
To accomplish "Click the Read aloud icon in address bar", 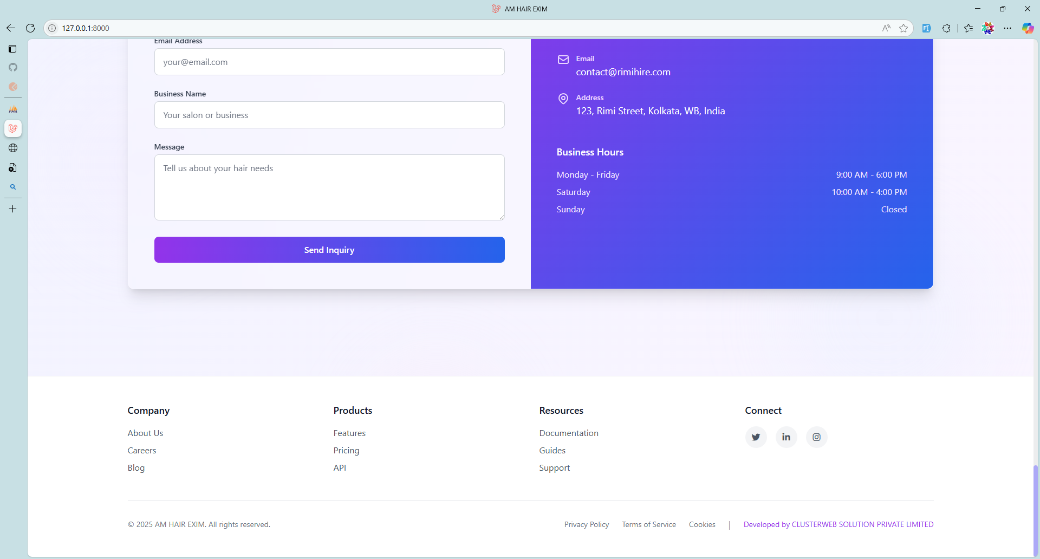I will 886,28.
